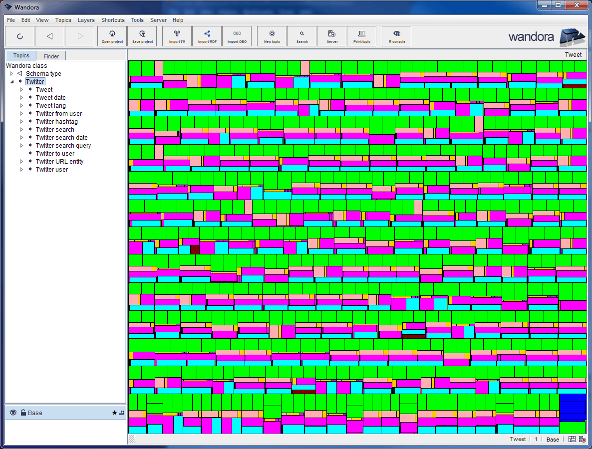592x449 pixels.
Task: Open the Layers menu
Action: [86, 20]
